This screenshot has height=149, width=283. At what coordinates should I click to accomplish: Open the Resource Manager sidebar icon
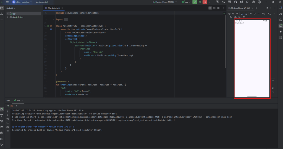click(x=2, y=14)
